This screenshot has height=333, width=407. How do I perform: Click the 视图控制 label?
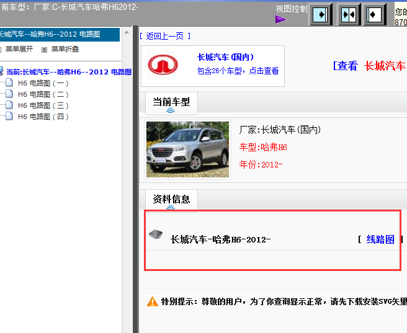pyautogui.click(x=291, y=9)
